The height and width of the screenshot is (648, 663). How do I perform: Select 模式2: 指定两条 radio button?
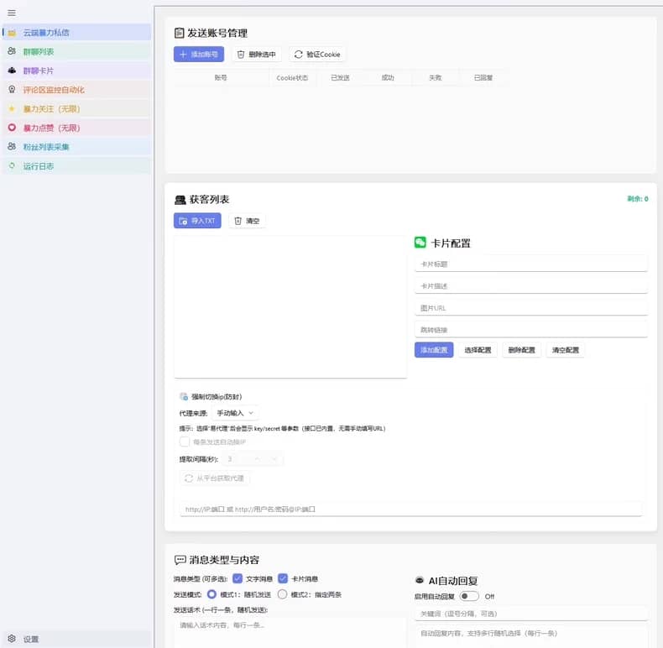[283, 594]
